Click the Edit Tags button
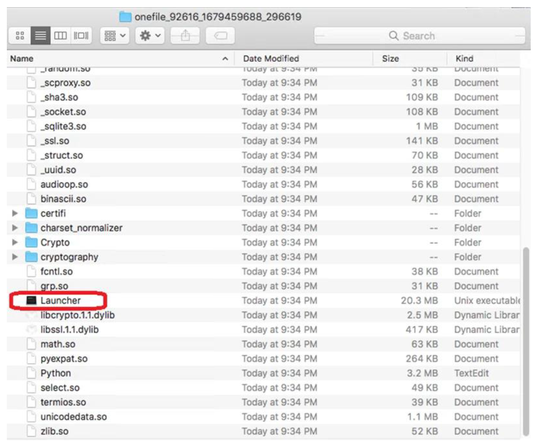Image resolution: width=536 pixels, height=447 pixels. click(x=220, y=36)
